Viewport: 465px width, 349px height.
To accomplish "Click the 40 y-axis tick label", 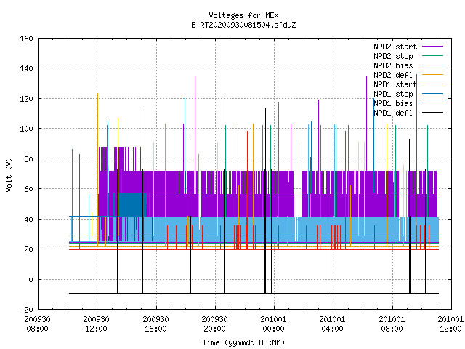I will click(28, 220).
